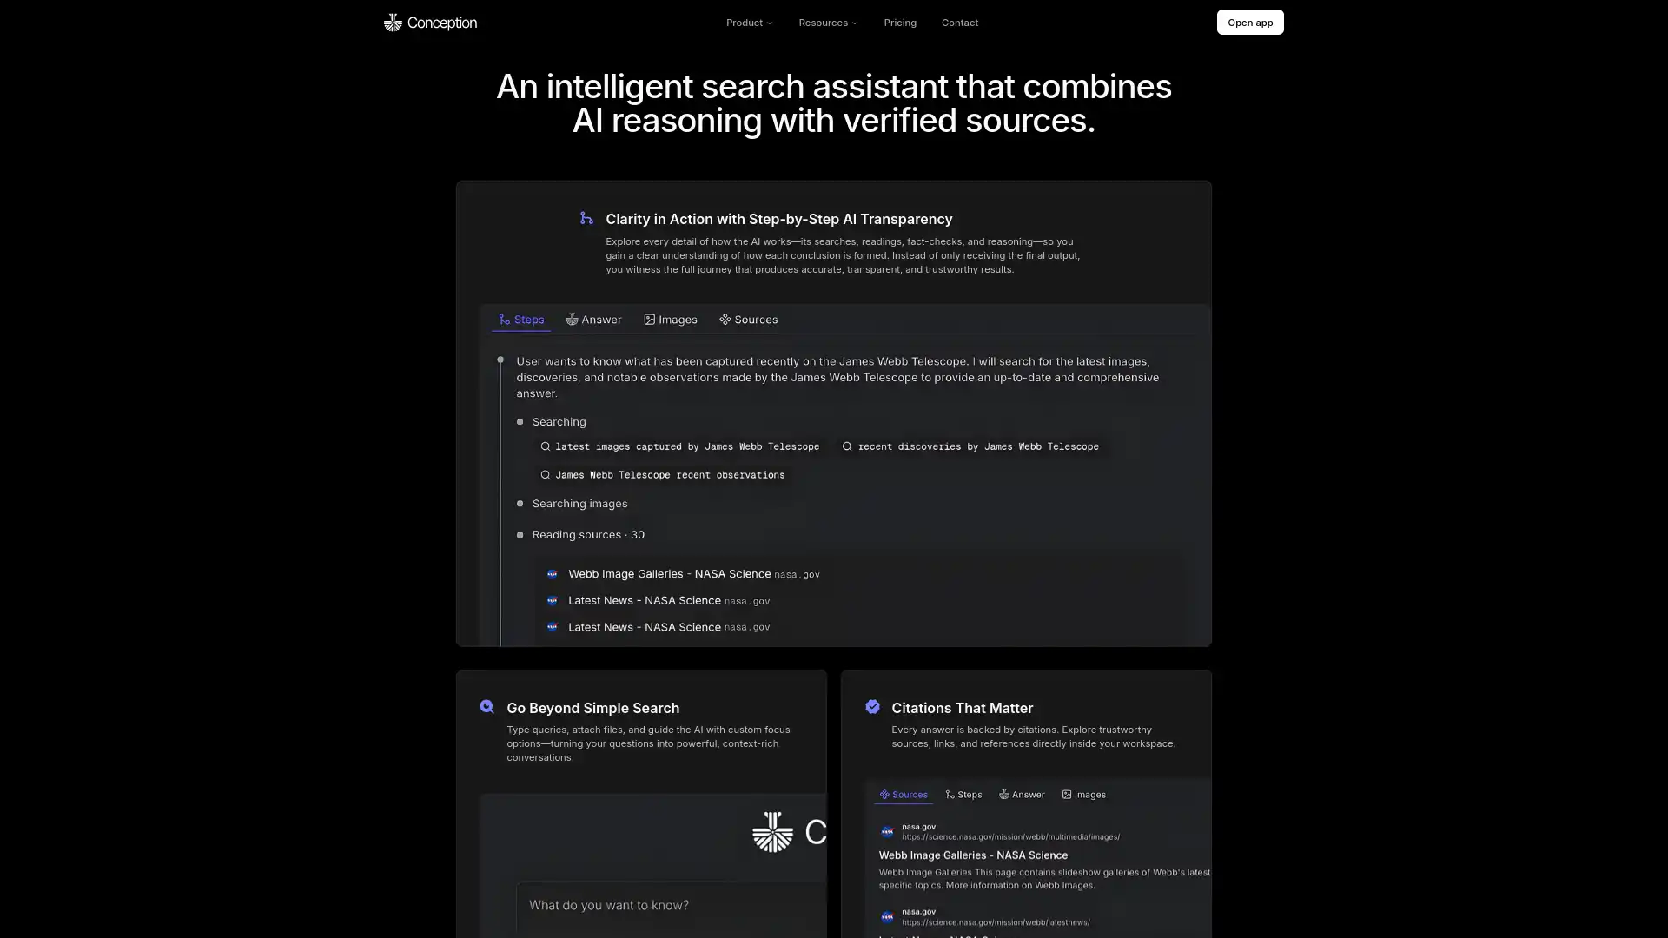
Task: Expand the Resources dropdown menu
Action: [828, 23]
